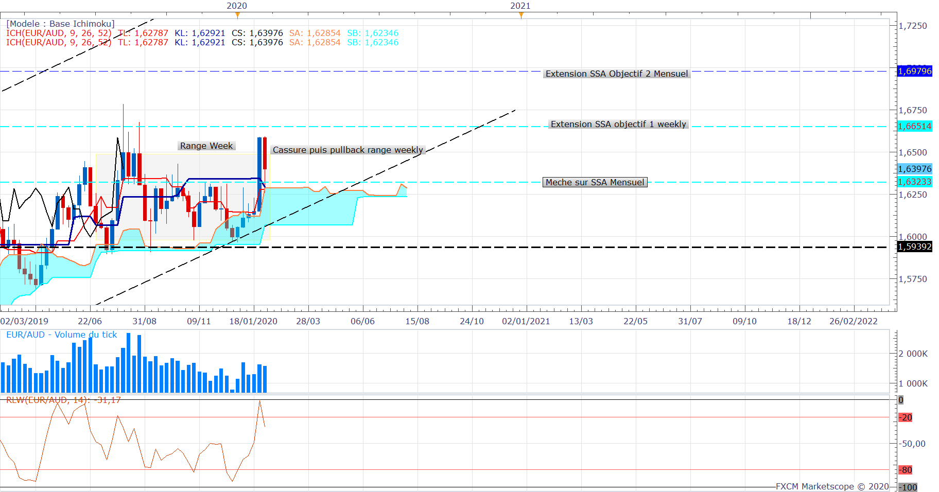Click the KL: 1,62921 value in the lower legend row

(x=200, y=42)
